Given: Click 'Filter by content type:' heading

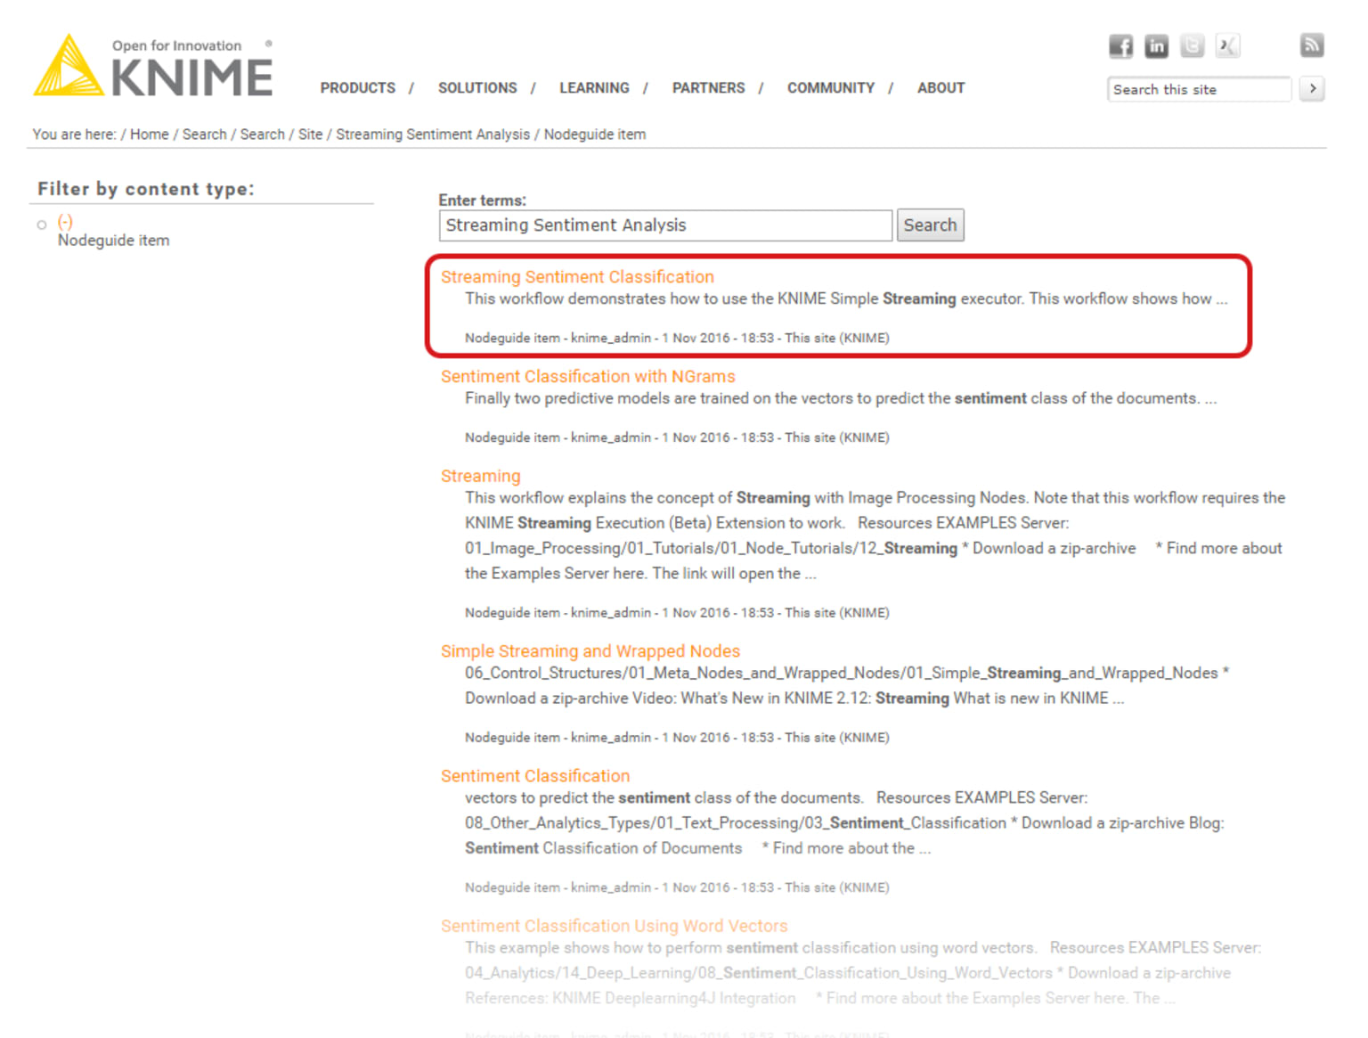Looking at the screenshot, I should 146,189.
